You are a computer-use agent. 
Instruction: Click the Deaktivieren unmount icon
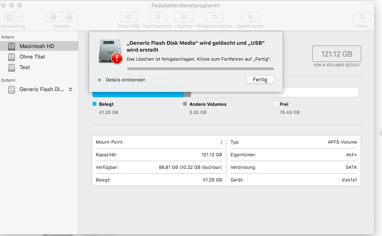click(250, 17)
